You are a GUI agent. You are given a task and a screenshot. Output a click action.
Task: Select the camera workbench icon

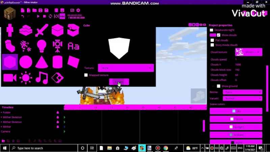(10, 78)
